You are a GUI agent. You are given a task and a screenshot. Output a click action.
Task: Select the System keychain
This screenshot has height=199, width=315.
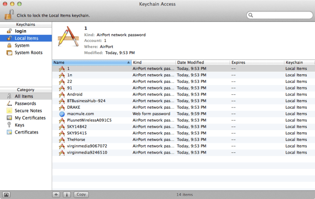(26, 45)
